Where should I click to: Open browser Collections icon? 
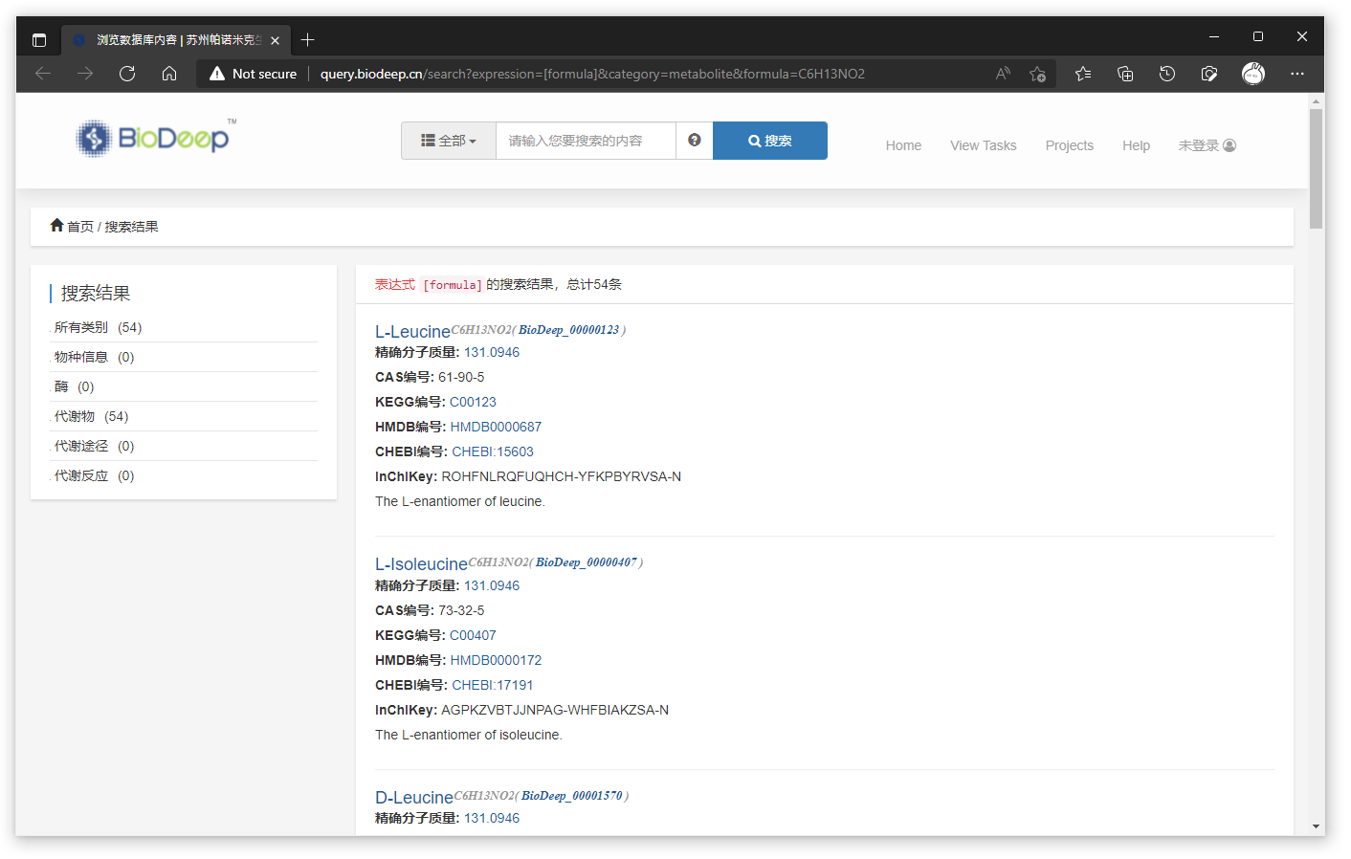pos(1124,74)
